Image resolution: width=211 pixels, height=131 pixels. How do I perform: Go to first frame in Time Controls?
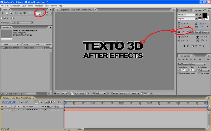[179, 59]
